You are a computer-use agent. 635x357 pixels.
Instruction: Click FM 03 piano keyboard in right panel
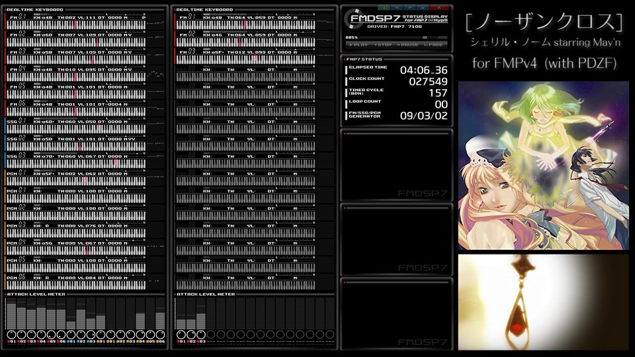pos(246,59)
